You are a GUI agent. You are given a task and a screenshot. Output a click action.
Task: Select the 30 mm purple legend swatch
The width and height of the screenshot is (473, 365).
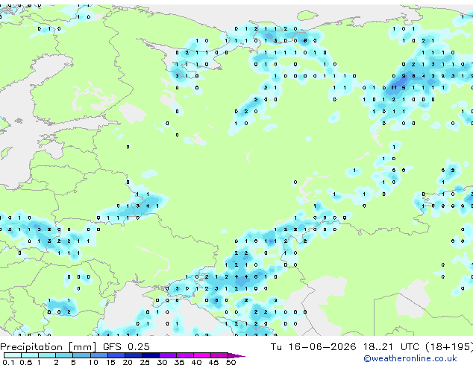pyautogui.click(x=168, y=355)
